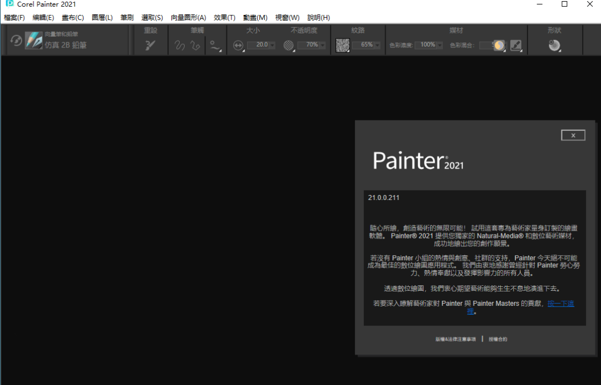Viewport: 601px width, 385px height.
Task: Reset the brush with the 重設 icon
Action: coord(150,45)
